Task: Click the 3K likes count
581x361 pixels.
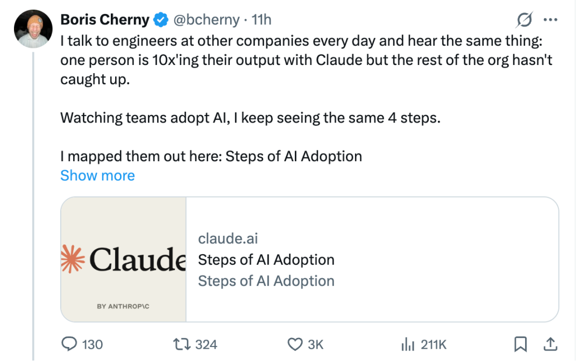Action: tap(316, 344)
